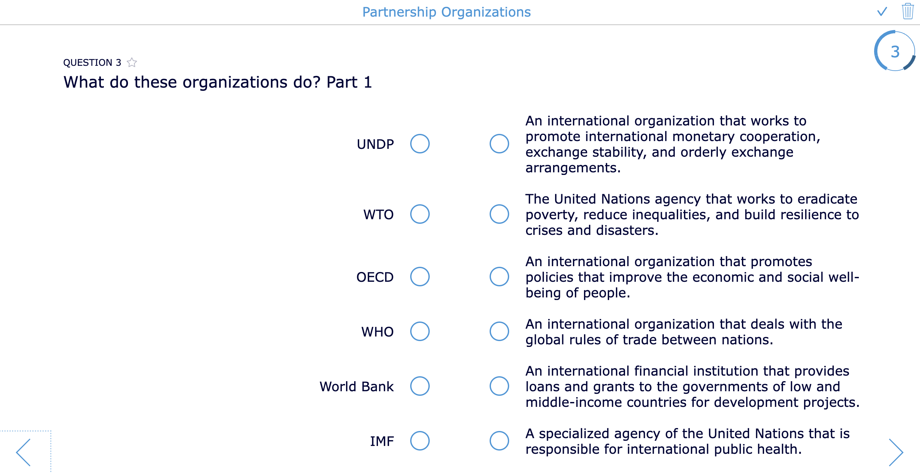Click the circle beside the global trade rules description
Screen dimensions: 920x473
click(x=499, y=332)
